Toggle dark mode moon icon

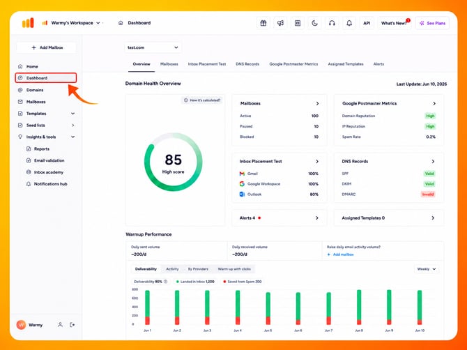click(x=314, y=23)
